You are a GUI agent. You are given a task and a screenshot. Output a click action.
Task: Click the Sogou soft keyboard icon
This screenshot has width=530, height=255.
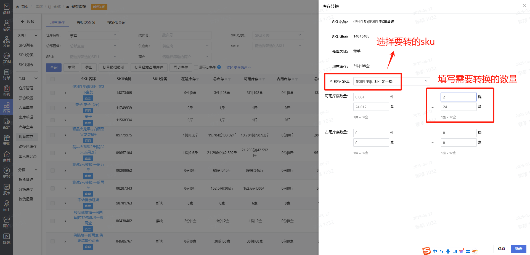[x=455, y=251]
